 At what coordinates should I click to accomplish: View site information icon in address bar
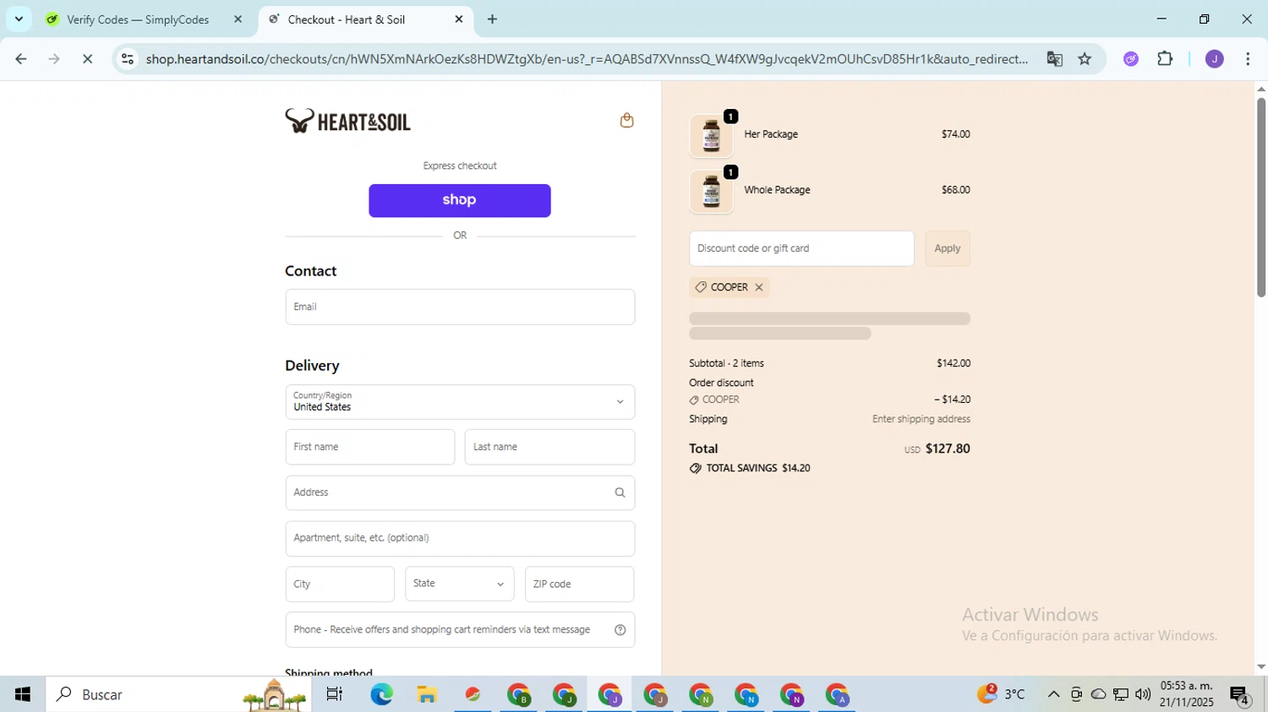coord(128,59)
